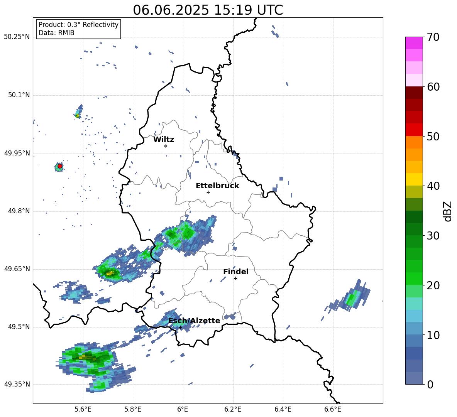This screenshot has height=417, width=457.
Task: Click the colorbar value 50
Action: (433, 136)
